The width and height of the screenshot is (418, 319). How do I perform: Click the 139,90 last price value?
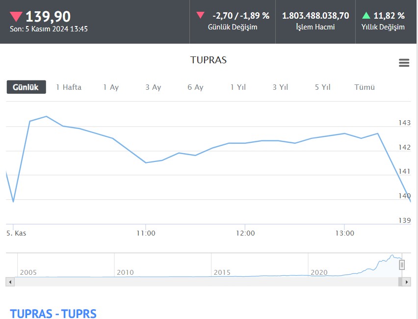click(48, 17)
